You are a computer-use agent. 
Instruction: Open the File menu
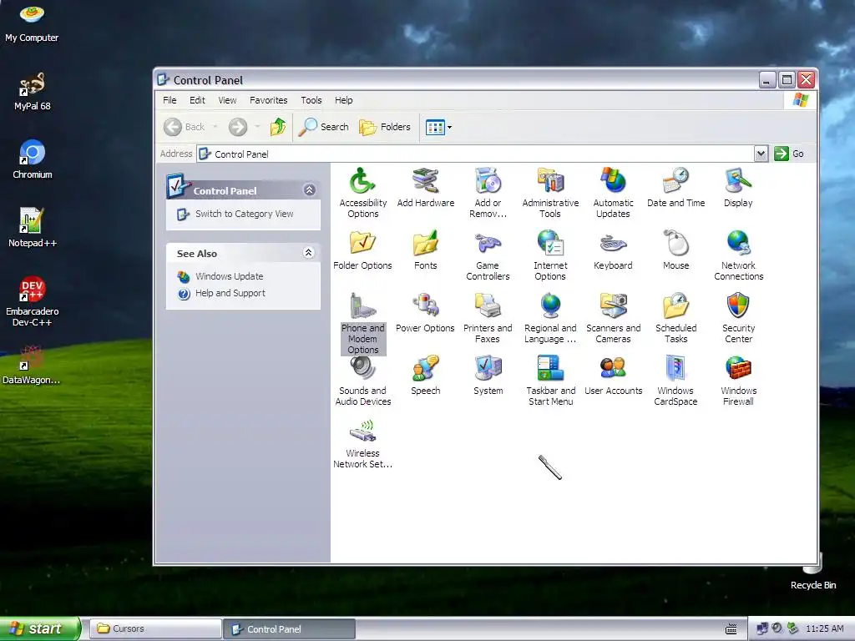[169, 100]
